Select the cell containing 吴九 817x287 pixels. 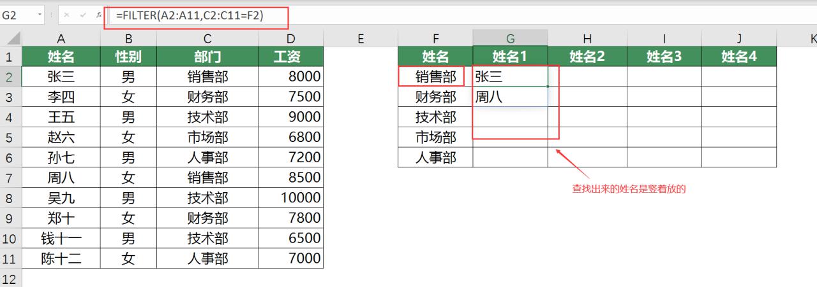pos(61,198)
